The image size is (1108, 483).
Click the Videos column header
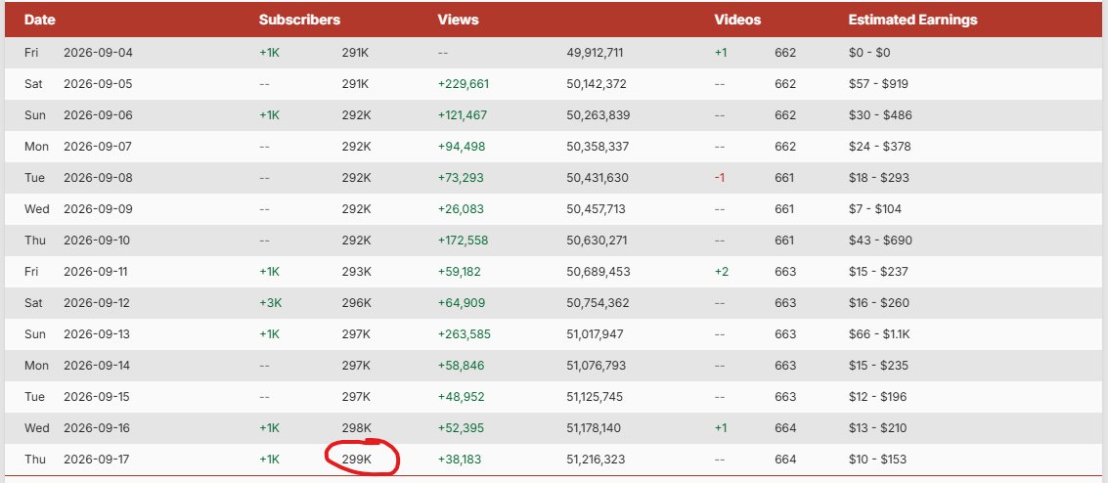[x=737, y=20]
